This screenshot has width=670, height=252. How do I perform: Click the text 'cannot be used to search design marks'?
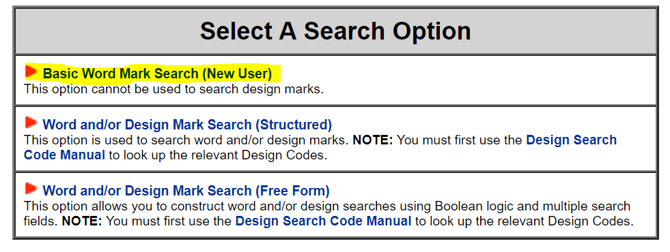point(201,89)
